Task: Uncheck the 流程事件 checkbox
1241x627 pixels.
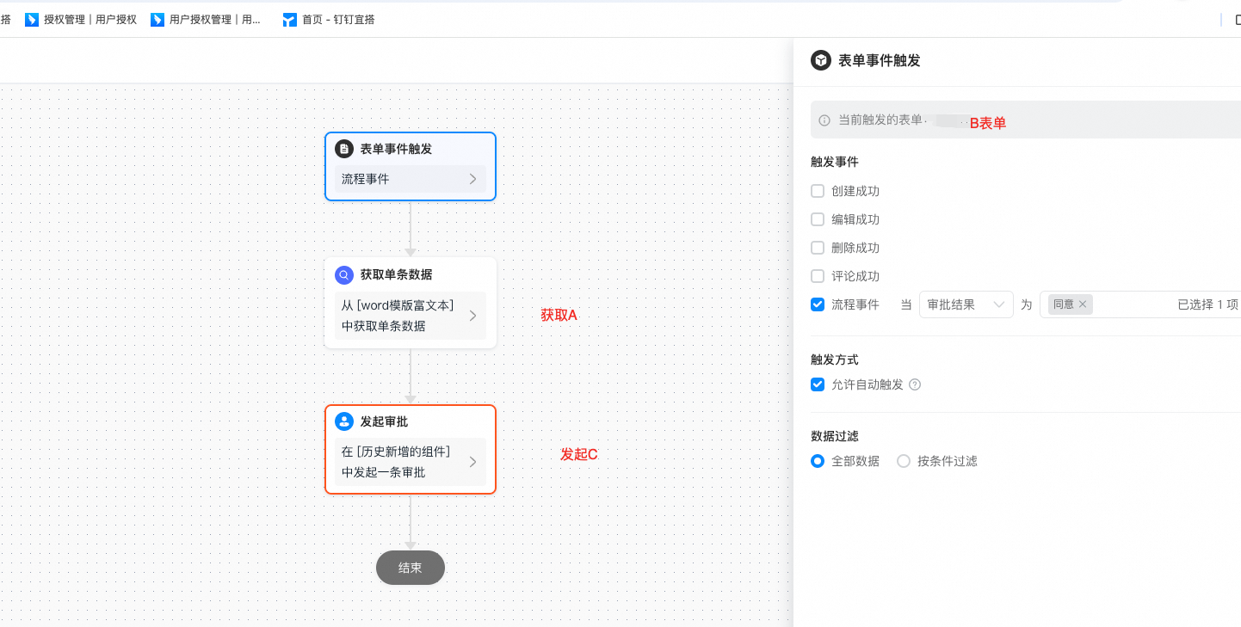Action: 818,304
